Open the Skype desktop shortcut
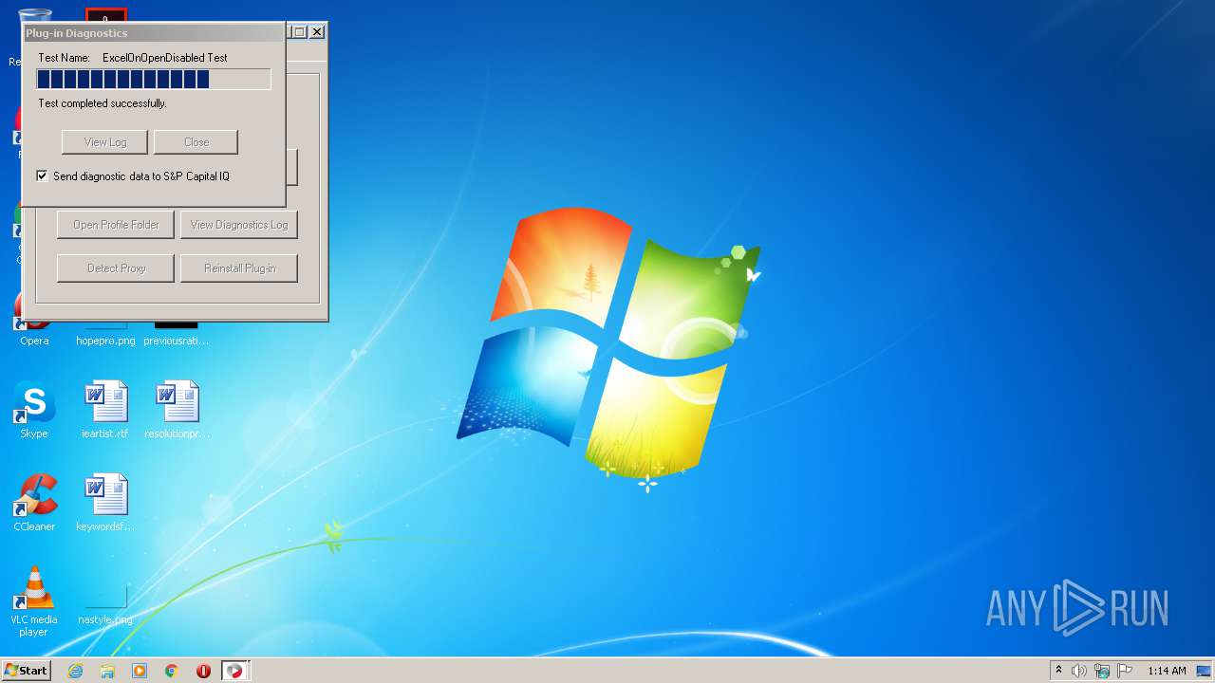Viewport: 1215px width, 683px height. pos(34,411)
